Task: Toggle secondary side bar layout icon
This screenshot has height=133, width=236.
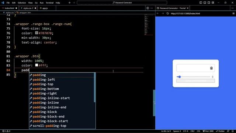Action: pos(209,3)
